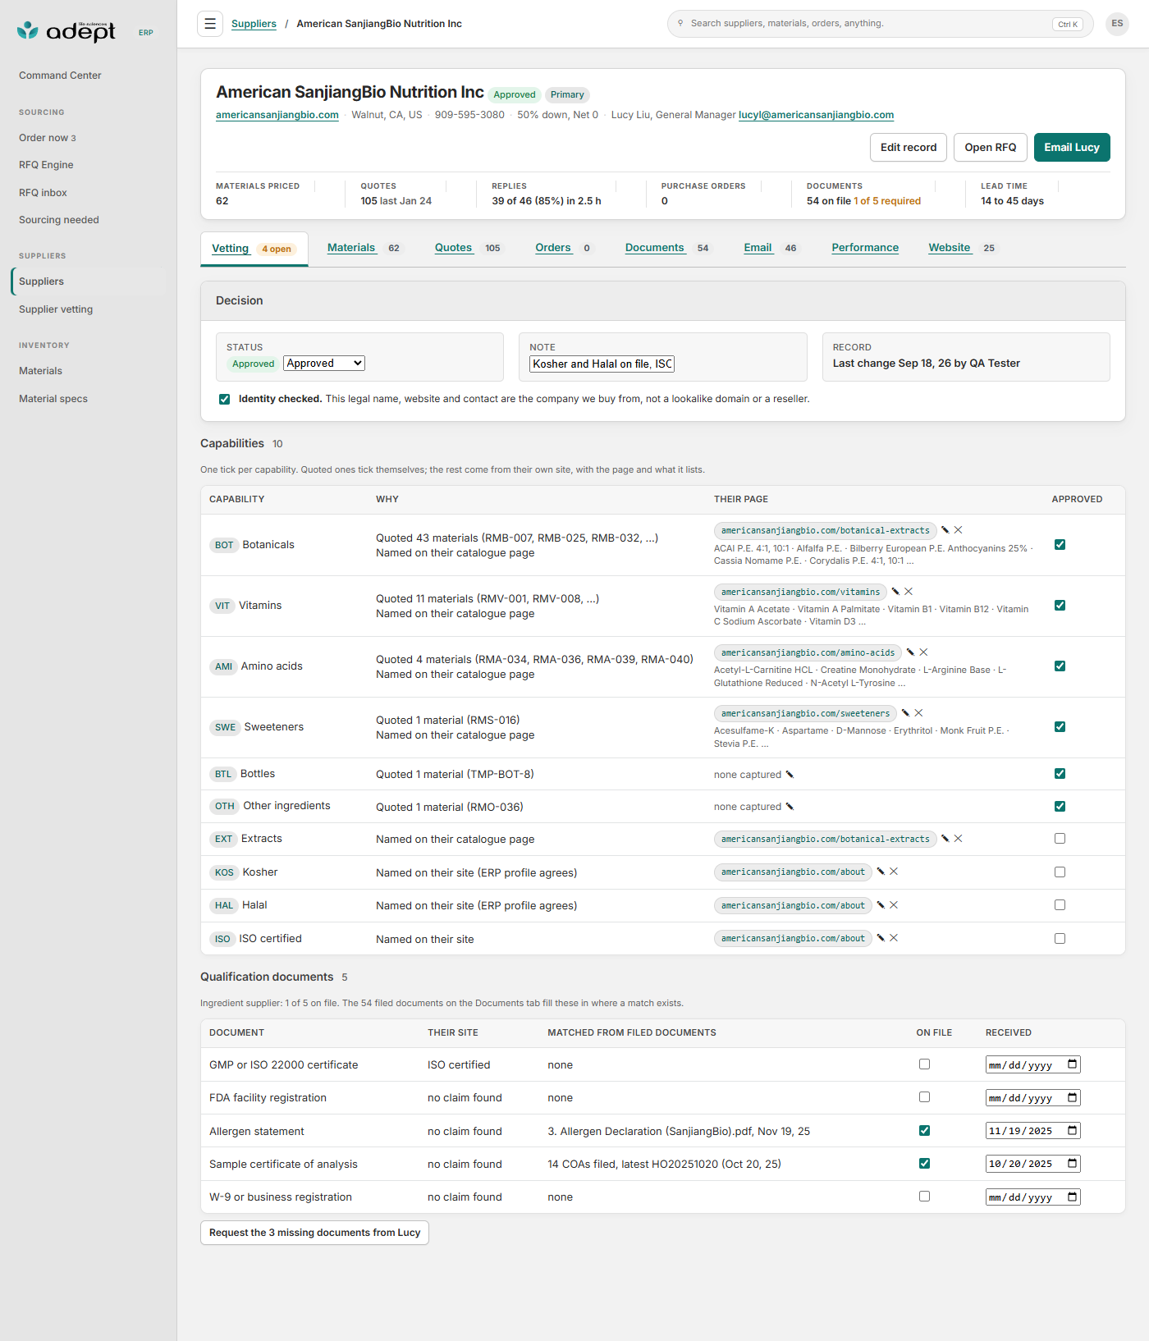
Task: Switch to the Materials tab
Action: 364,248
